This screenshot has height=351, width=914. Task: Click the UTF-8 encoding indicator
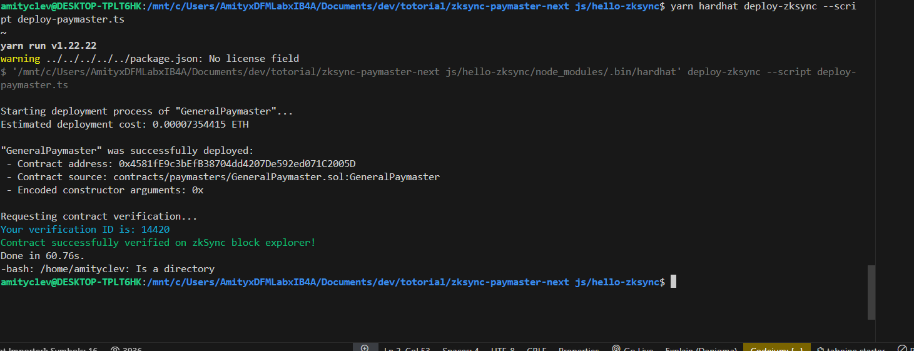point(503,349)
